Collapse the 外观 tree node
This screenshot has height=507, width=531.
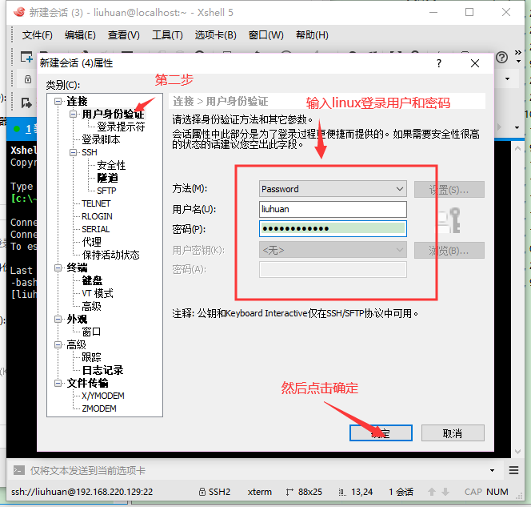(x=58, y=319)
